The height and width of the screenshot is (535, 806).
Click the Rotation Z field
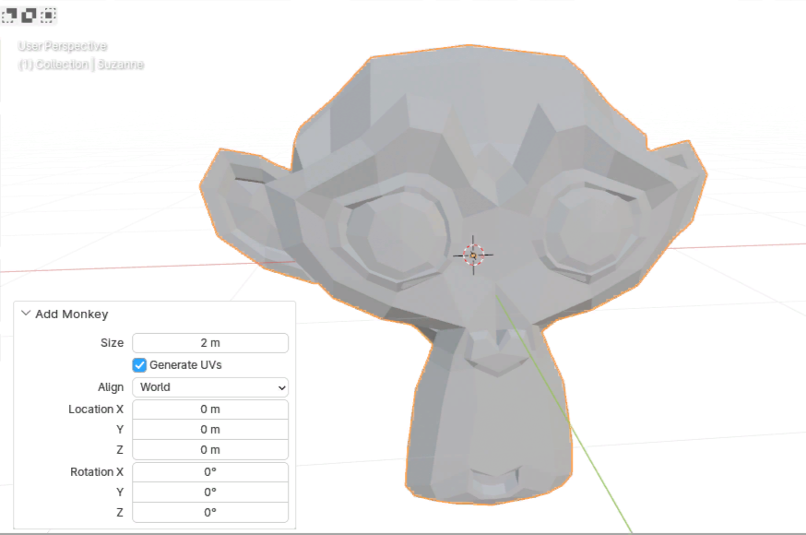click(210, 512)
